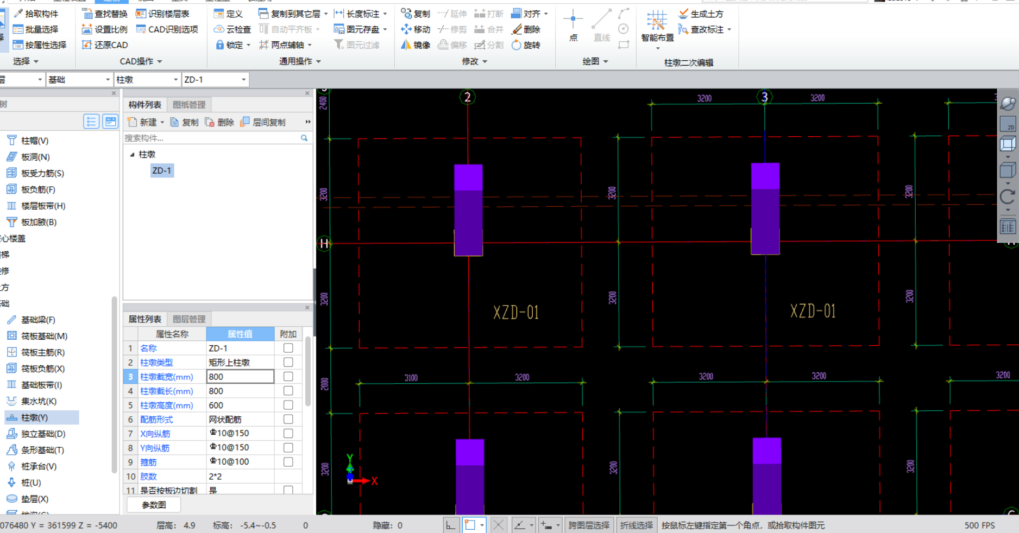
Task: Switch to the 构件列表 tab
Action: click(x=145, y=105)
